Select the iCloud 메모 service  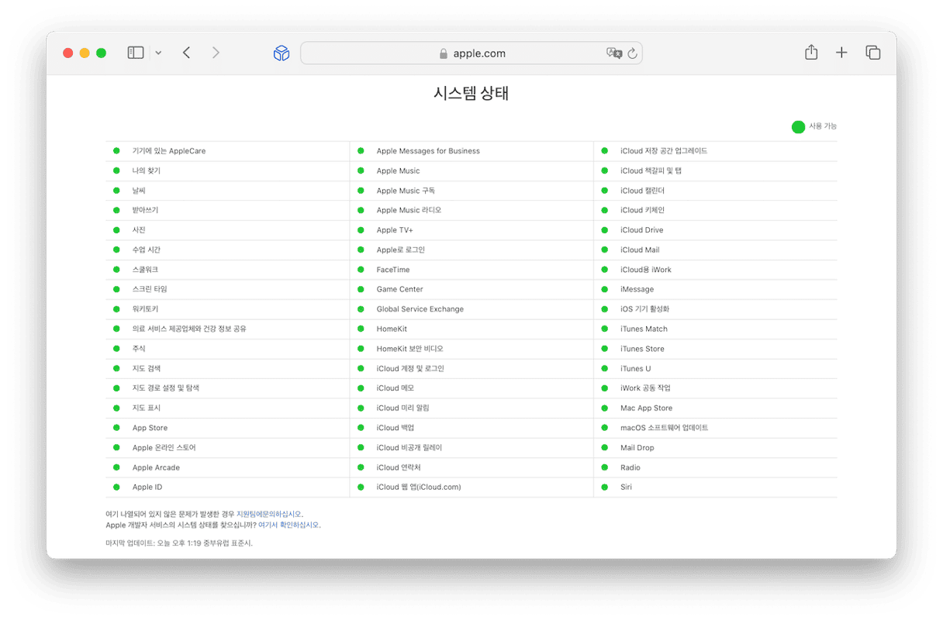coord(471,388)
